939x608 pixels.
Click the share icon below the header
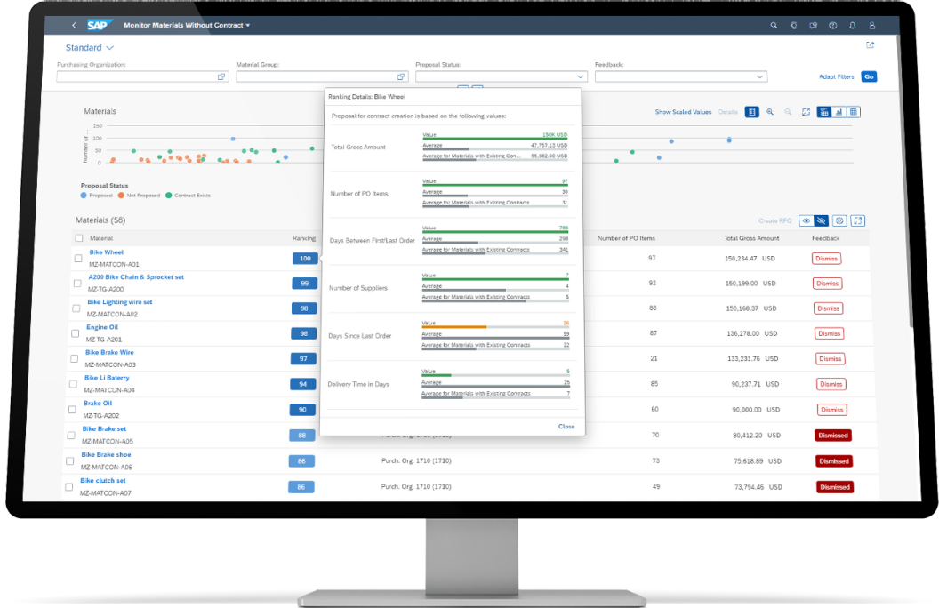(x=870, y=45)
